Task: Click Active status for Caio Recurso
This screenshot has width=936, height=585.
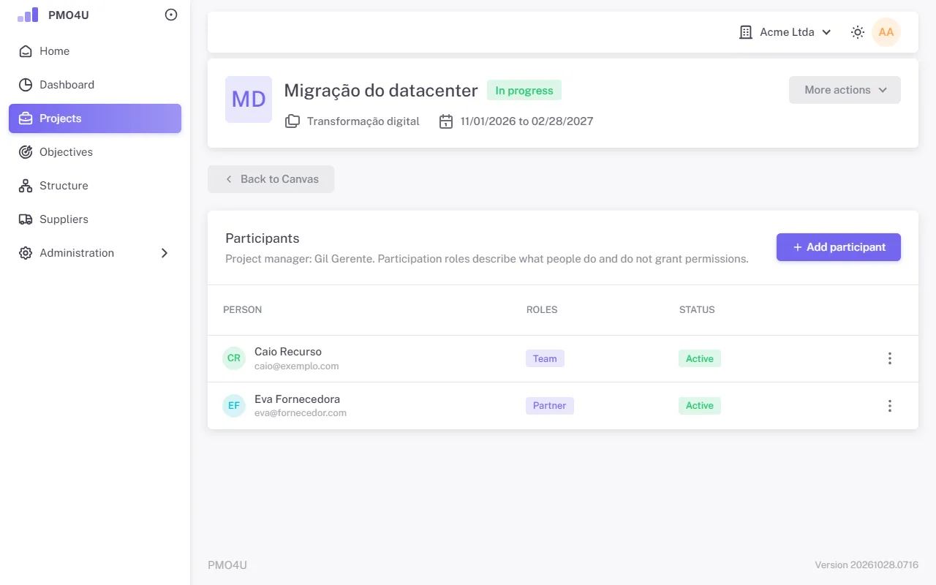Action: click(x=700, y=358)
